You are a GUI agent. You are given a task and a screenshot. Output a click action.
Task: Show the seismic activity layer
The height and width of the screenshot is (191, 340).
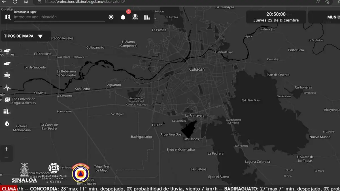pyautogui.click(x=7, y=87)
